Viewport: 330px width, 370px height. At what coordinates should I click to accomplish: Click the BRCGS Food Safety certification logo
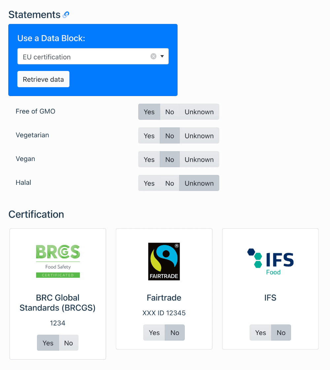[58, 261]
